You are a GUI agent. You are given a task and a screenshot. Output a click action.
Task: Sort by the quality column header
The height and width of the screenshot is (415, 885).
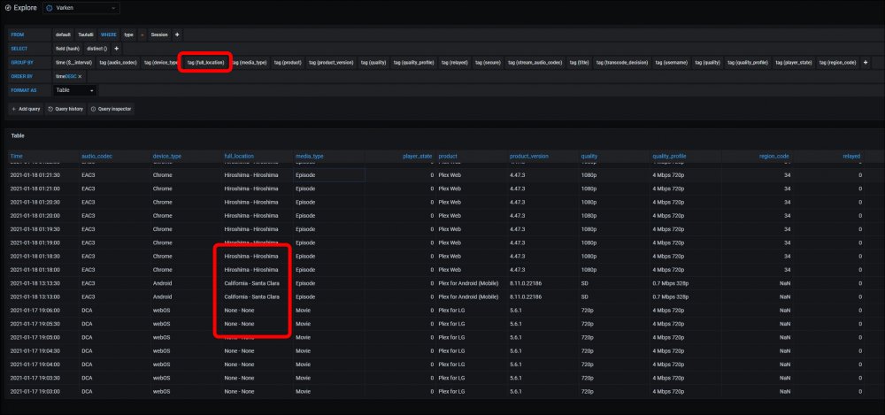(x=589, y=156)
